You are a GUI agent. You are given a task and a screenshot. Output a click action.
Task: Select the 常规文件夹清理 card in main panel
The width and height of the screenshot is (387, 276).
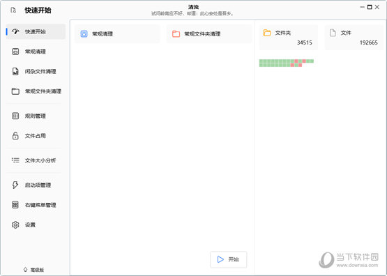[x=209, y=33]
